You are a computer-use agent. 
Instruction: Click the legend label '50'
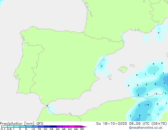(x=82, y=129)
